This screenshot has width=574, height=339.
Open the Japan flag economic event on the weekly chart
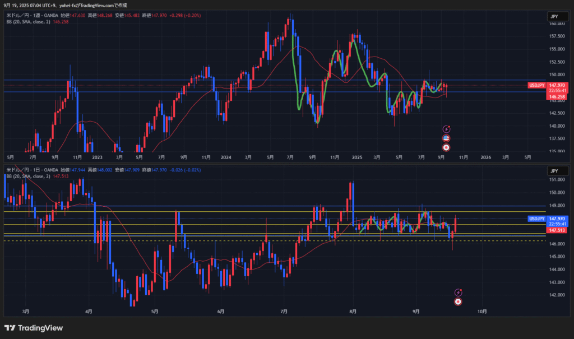pyautogui.click(x=446, y=147)
